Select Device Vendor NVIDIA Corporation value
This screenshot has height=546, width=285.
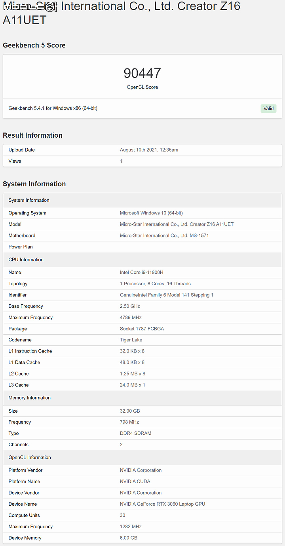(141, 493)
